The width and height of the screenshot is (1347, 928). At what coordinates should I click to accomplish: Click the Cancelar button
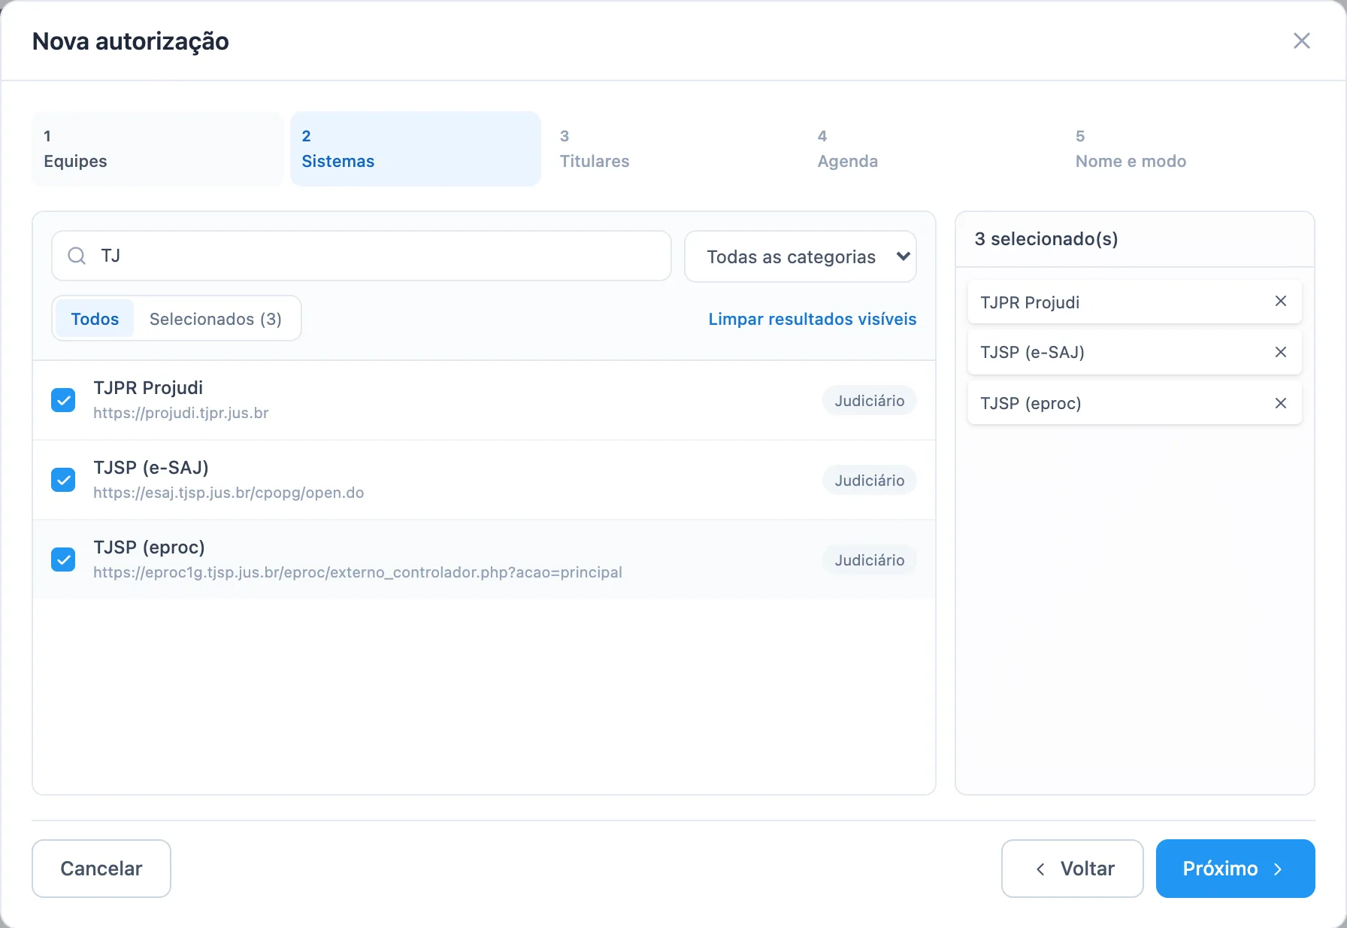101,869
